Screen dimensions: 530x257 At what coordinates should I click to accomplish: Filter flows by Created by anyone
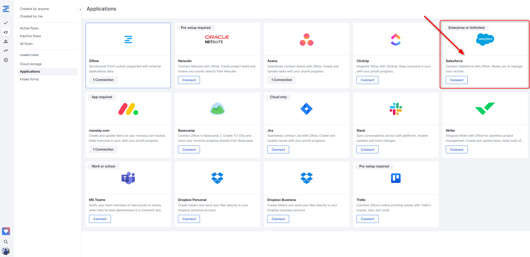pos(34,9)
